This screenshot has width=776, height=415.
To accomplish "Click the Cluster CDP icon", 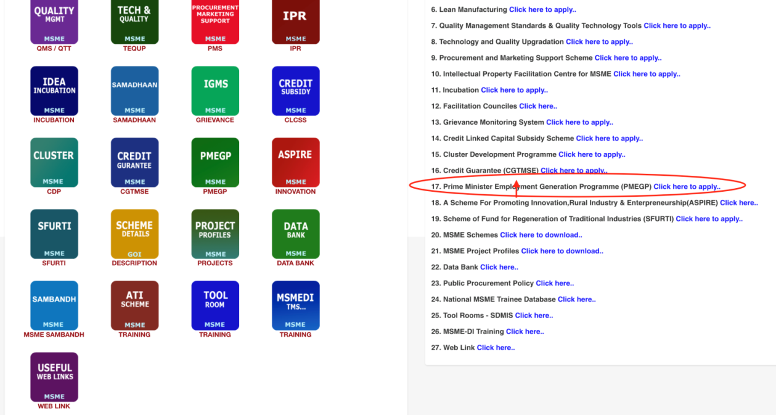I will 54,163.
